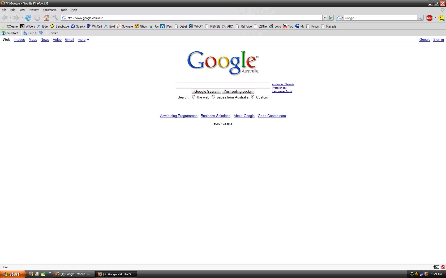The width and height of the screenshot is (446, 278).
Task: Click the Windows start button
Action: pos(13,274)
